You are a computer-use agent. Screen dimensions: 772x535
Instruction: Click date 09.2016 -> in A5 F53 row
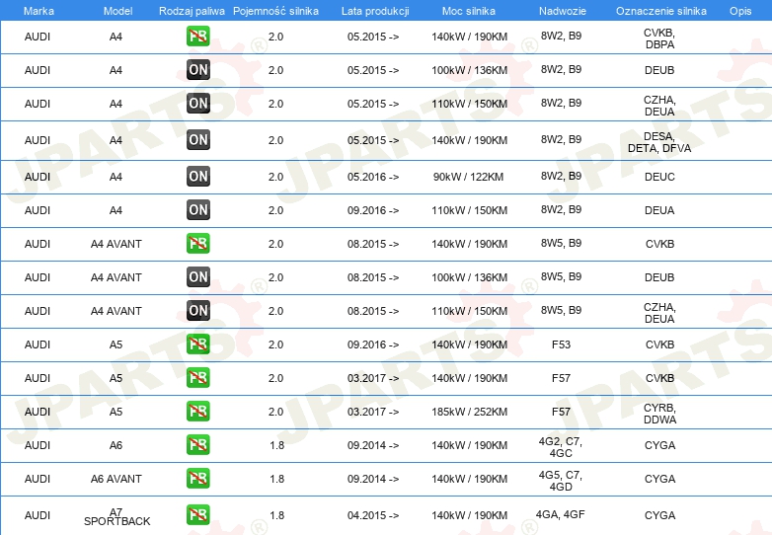pyautogui.click(x=373, y=344)
